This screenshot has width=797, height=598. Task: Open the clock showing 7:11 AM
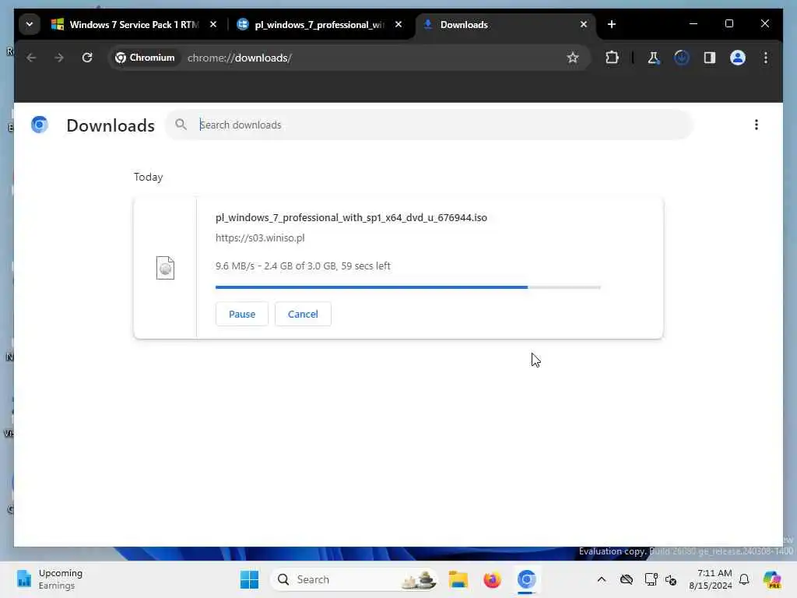click(711, 579)
